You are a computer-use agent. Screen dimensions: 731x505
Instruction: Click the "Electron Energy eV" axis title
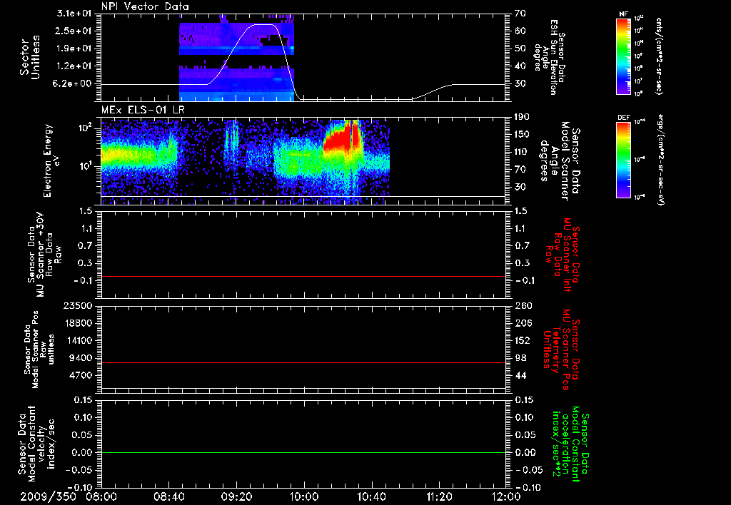point(52,160)
